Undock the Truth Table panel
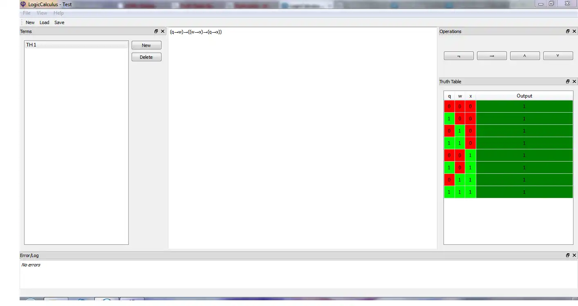578x306 pixels. pyautogui.click(x=568, y=82)
